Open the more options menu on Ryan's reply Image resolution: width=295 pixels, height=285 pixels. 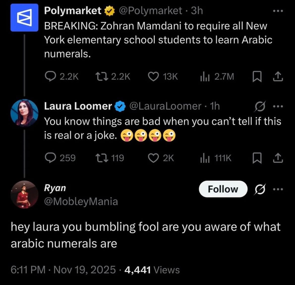[x=278, y=189]
